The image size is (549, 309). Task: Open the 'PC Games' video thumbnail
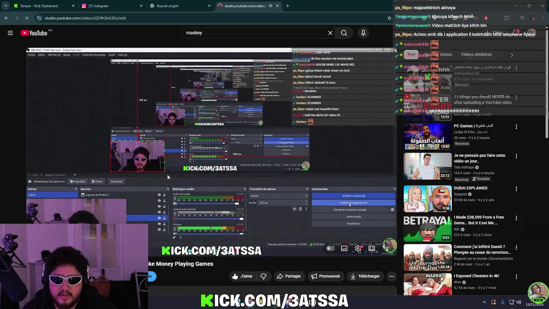tap(427, 137)
